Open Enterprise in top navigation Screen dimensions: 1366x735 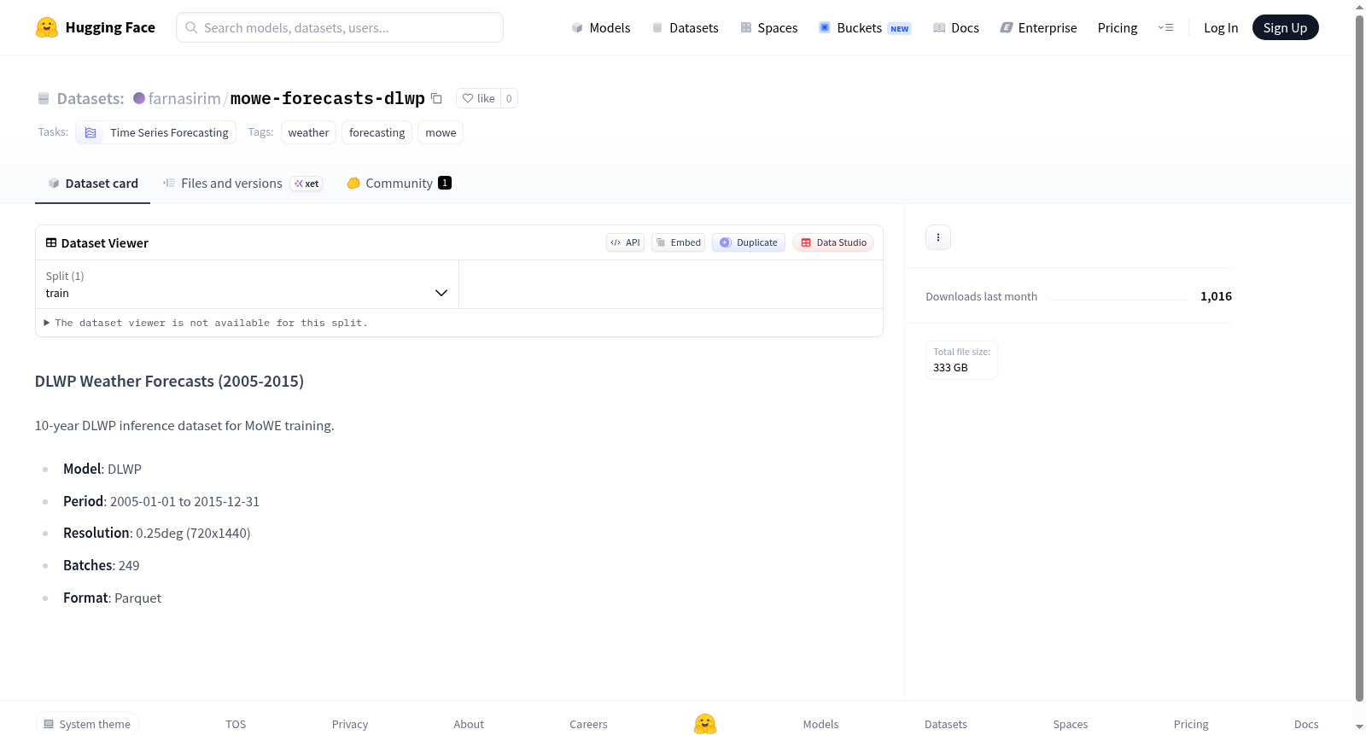tap(1038, 27)
